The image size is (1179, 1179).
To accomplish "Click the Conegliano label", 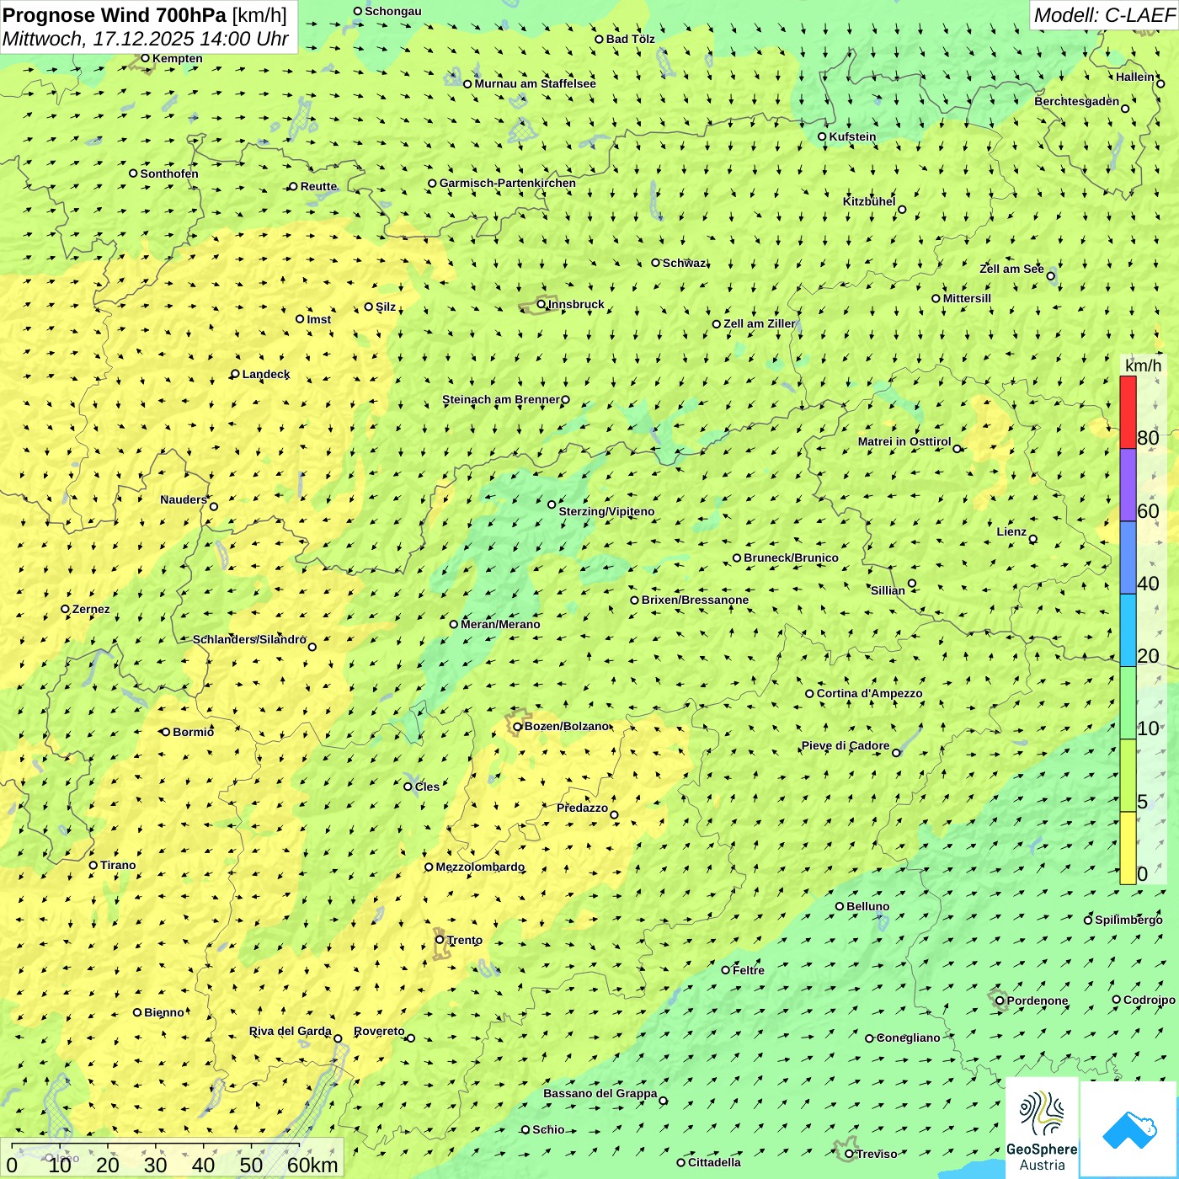I will (908, 1038).
